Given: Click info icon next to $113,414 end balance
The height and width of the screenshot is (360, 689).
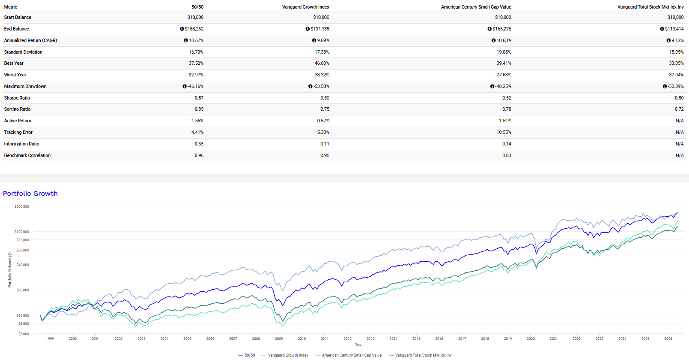Looking at the screenshot, I should tap(662, 29).
